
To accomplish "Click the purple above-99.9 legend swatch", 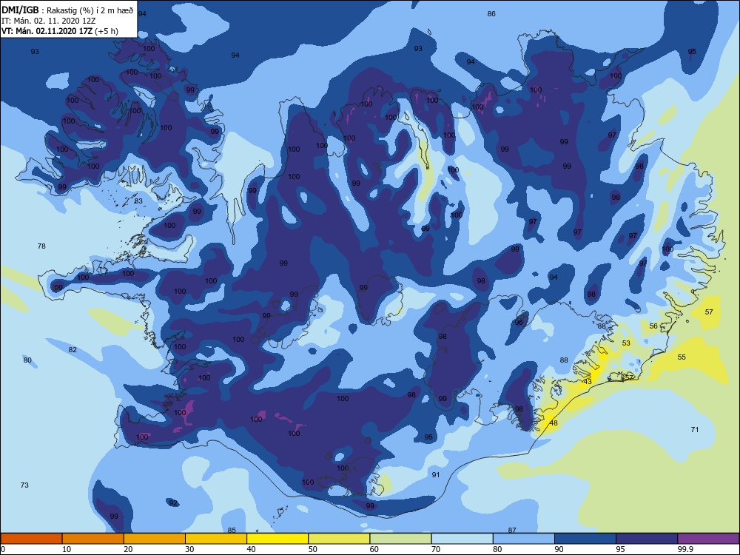I will tap(709, 539).
